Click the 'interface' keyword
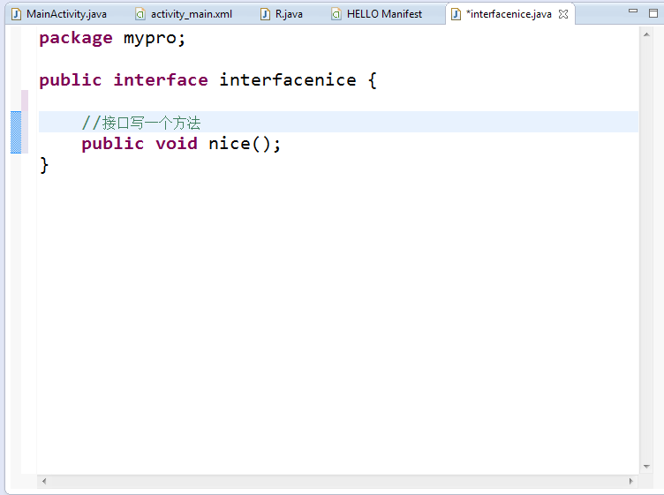 tap(161, 80)
